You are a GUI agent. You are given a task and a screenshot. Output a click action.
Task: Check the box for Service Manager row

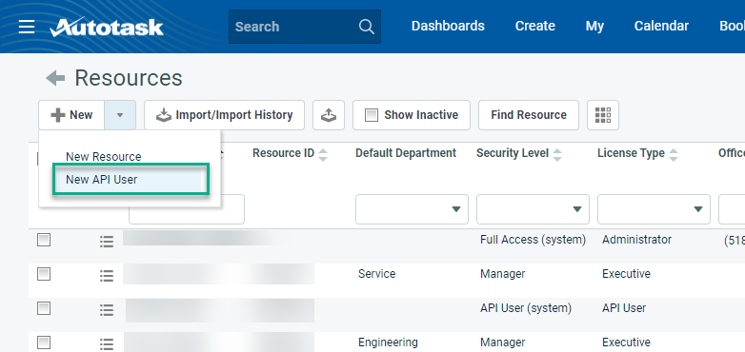point(44,274)
